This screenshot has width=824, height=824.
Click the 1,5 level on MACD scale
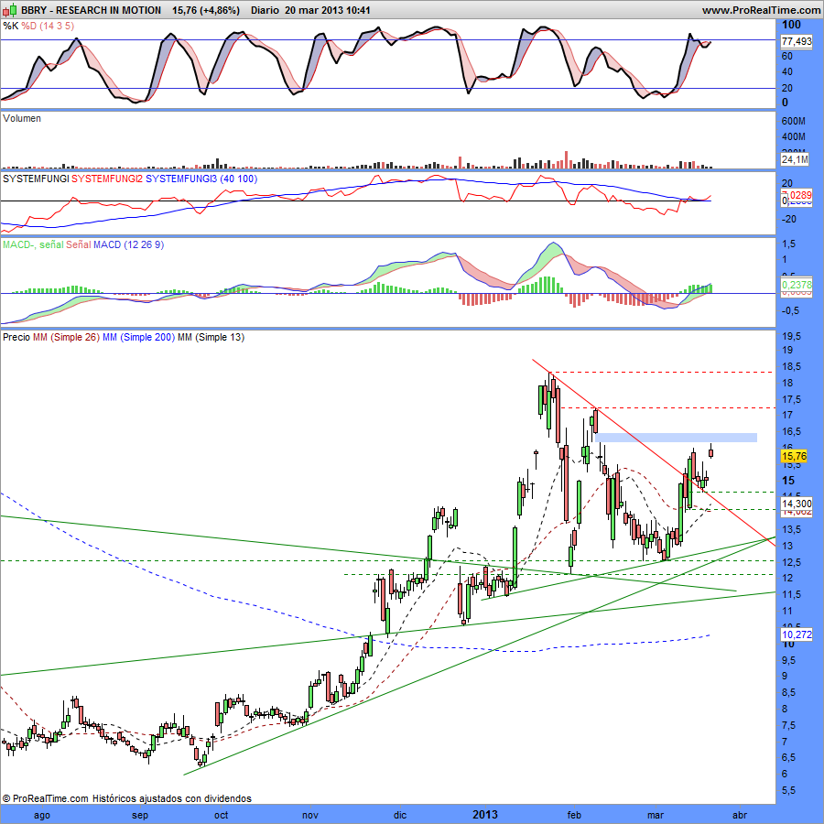789,244
